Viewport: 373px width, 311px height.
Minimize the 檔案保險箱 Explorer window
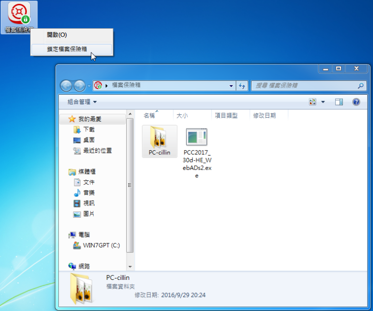coord(326,69)
